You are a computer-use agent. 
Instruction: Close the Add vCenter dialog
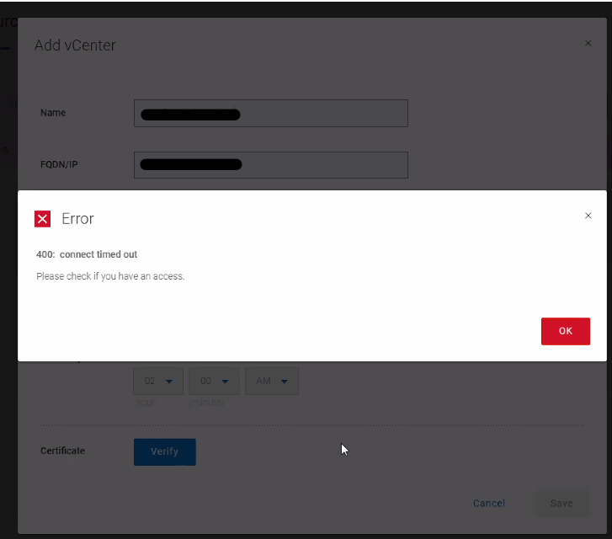click(x=588, y=43)
